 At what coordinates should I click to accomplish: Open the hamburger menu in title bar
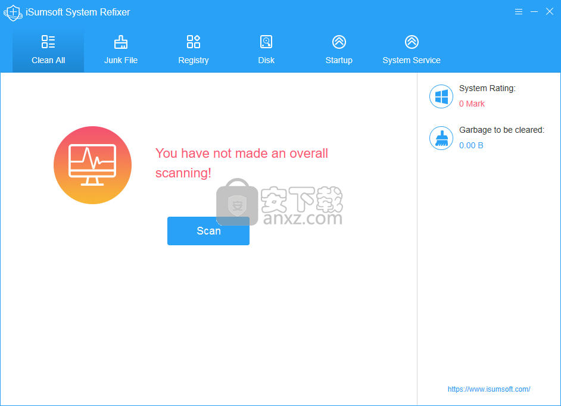point(519,12)
